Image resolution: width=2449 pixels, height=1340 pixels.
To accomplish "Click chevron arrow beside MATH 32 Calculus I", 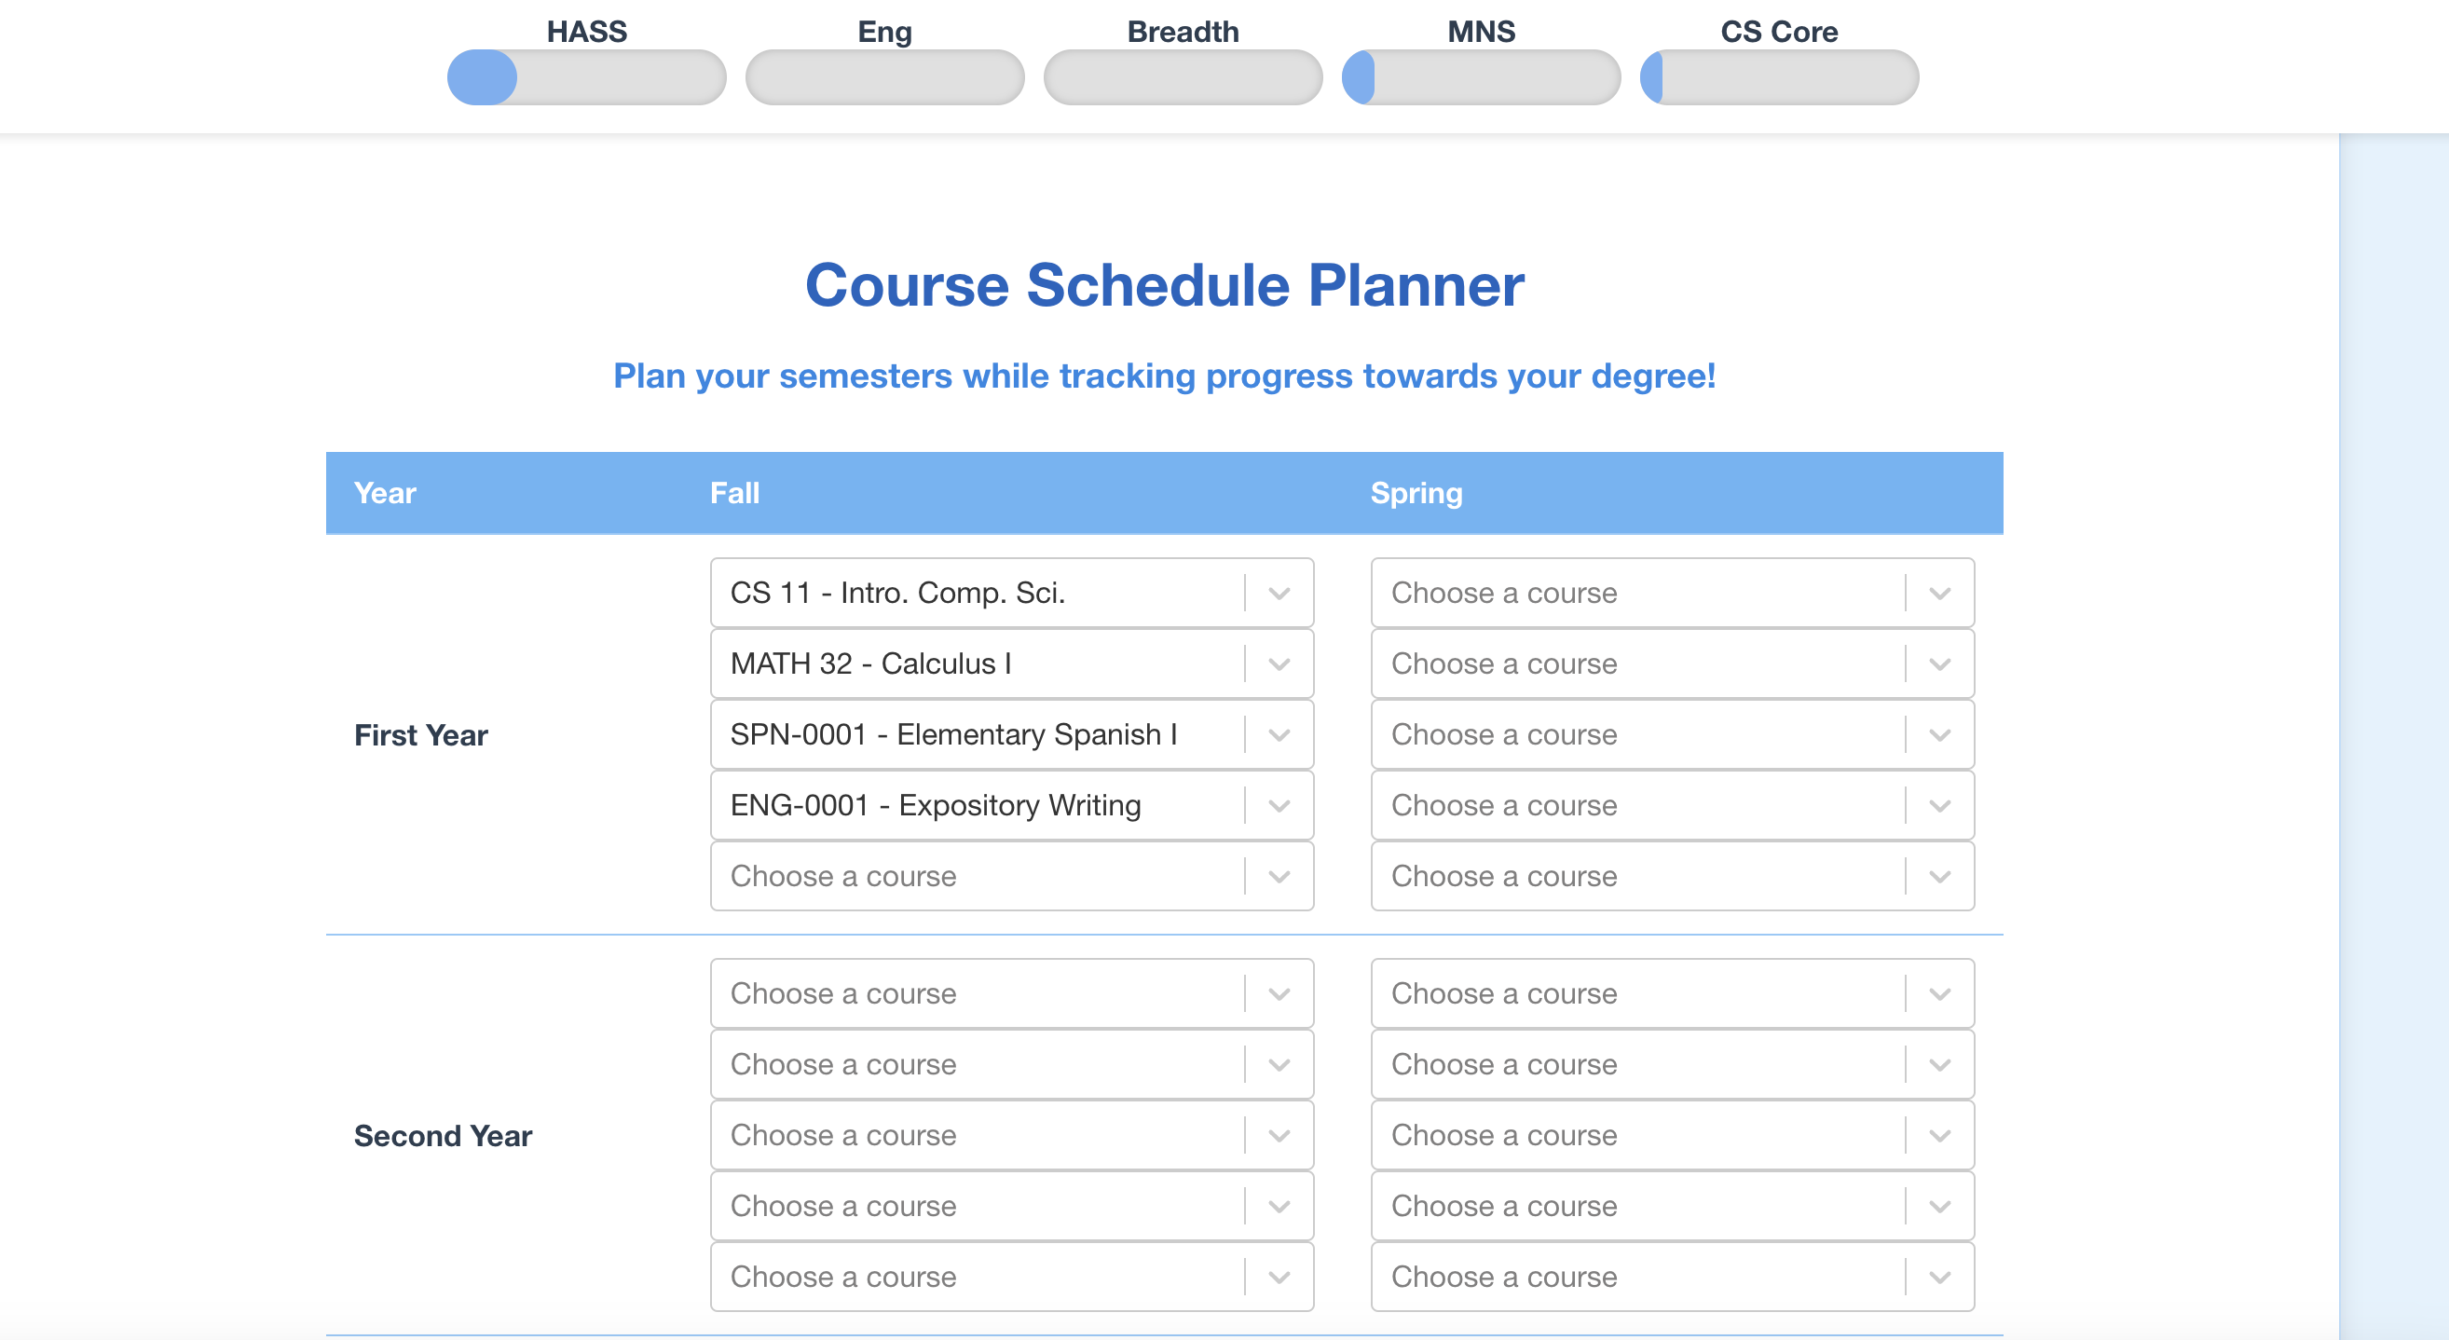I will (x=1279, y=664).
